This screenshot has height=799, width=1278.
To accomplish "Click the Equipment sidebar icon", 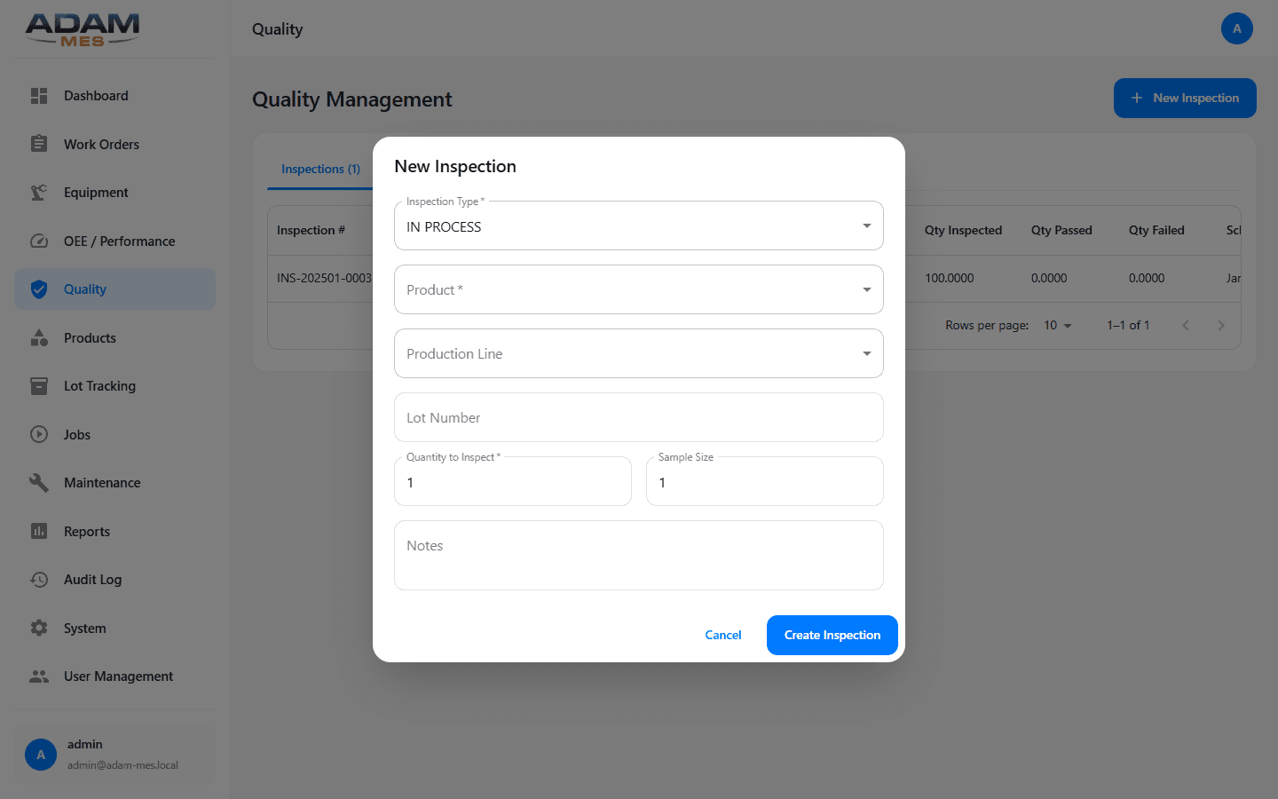I will (x=39, y=192).
